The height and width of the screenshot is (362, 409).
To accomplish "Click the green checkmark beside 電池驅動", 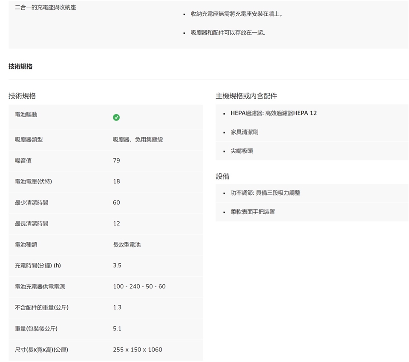I will coord(116,118).
